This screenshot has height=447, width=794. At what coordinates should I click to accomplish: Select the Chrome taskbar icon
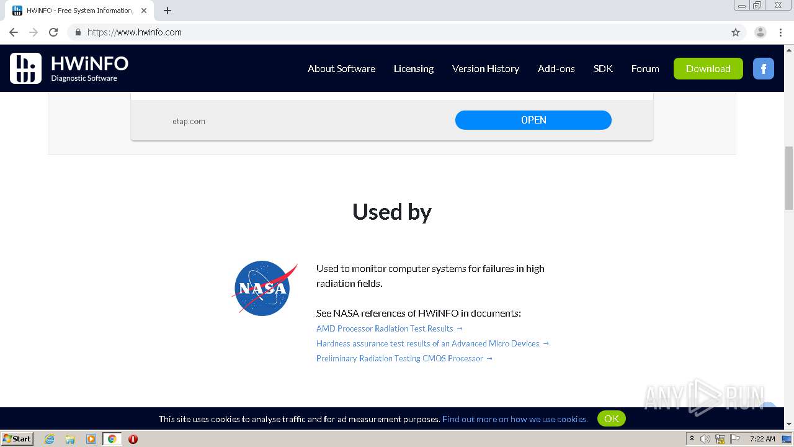tap(112, 439)
